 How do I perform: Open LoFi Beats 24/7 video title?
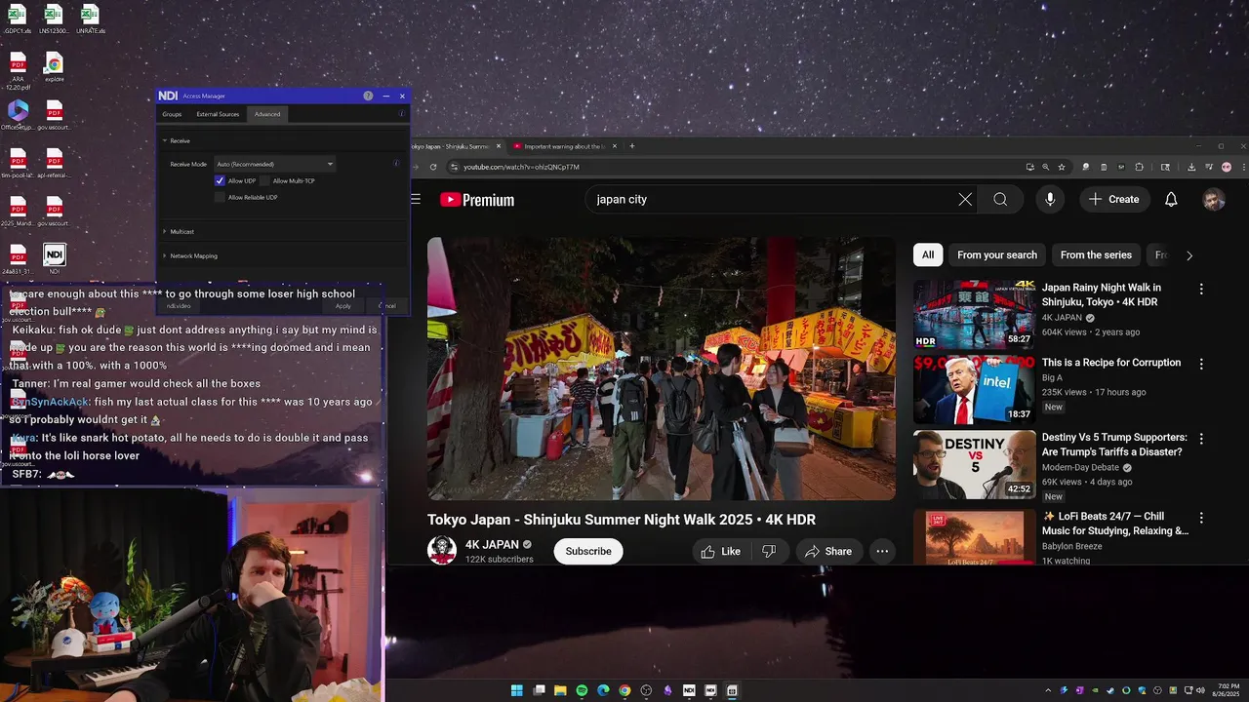tap(1115, 524)
